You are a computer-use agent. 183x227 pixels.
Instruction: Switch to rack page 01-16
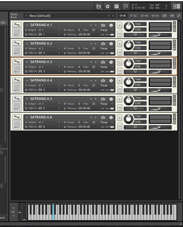[123, 16]
